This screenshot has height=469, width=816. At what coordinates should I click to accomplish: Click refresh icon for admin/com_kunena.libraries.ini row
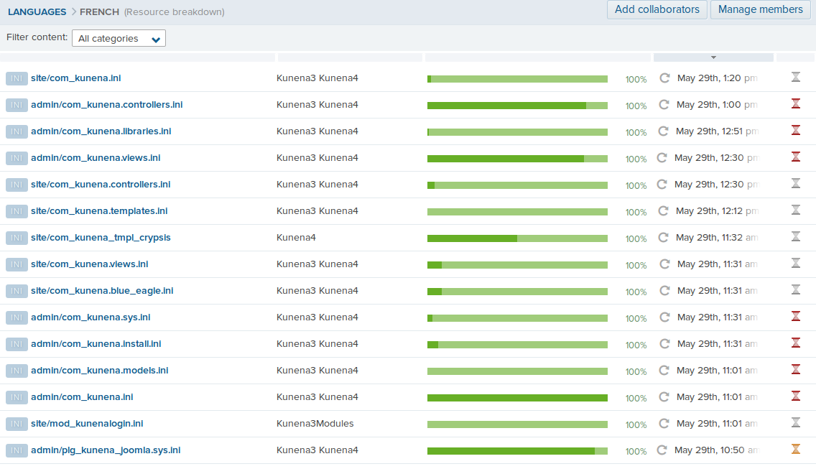(x=664, y=131)
